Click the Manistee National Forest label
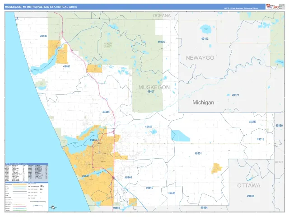Image resolution: width=289 pixels, height=217 pixels. (108, 45)
